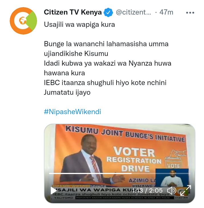The height and width of the screenshot is (208, 204).
Task: Seek along the video progress bar
Action: tap(119, 173)
